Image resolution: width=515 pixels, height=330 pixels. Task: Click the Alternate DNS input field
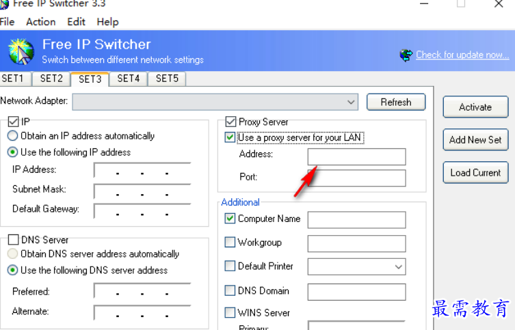click(x=142, y=313)
